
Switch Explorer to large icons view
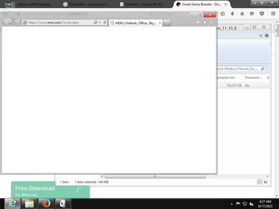pyautogui.click(x=266, y=182)
